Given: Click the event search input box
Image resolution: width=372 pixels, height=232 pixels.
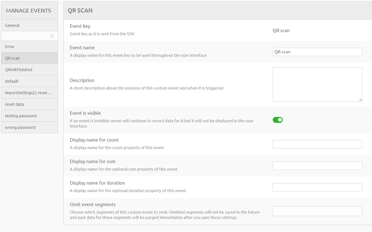Looking at the screenshot, I should (x=26, y=36).
